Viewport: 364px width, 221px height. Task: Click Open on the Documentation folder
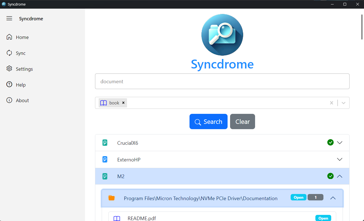[298, 197]
